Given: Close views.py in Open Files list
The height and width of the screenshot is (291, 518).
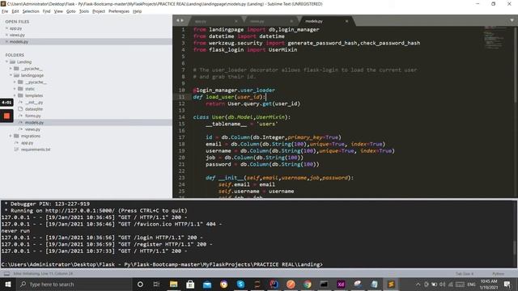Looking at the screenshot, I should tap(6, 35).
